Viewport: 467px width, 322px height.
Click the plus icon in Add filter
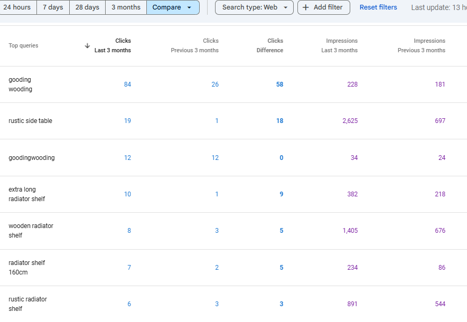[x=305, y=7]
